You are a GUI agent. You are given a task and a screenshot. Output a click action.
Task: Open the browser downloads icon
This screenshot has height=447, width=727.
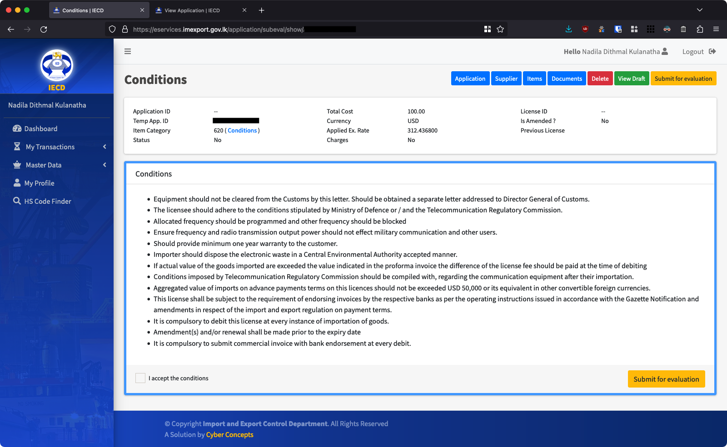(568, 29)
